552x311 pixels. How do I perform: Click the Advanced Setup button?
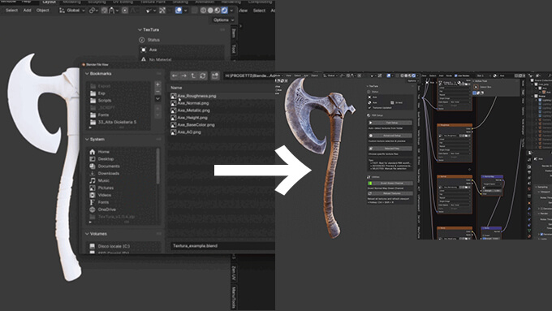coord(390,136)
